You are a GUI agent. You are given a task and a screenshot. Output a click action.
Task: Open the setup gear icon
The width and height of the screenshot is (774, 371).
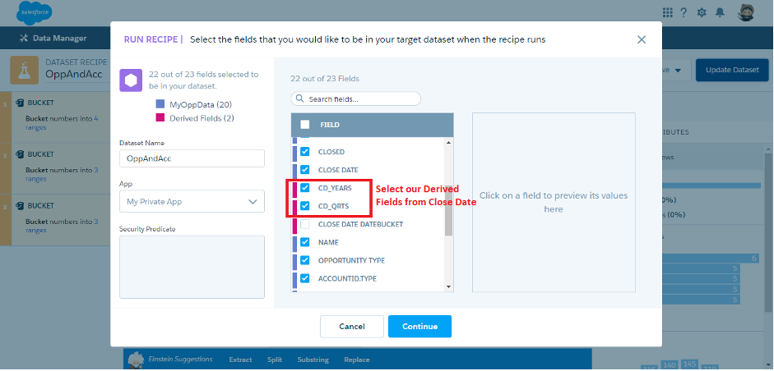click(x=702, y=13)
